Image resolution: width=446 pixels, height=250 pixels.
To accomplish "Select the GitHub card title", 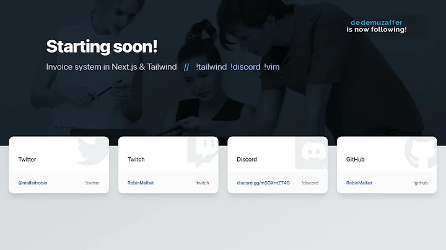I will pyautogui.click(x=356, y=160).
